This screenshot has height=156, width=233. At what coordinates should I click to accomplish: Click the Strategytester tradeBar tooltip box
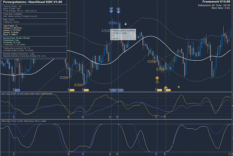click(x=123, y=34)
